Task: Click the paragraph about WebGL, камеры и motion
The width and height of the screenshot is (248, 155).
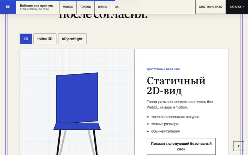Action: pyautogui.click(x=180, y=105)
